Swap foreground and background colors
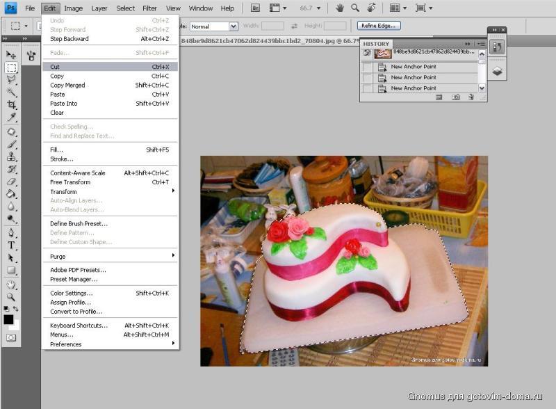This screenshot has width=556, height=409. coord(15,309)
